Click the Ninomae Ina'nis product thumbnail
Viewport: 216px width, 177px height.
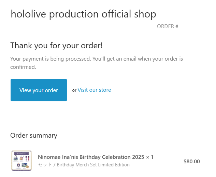click(x=21, y=160)
